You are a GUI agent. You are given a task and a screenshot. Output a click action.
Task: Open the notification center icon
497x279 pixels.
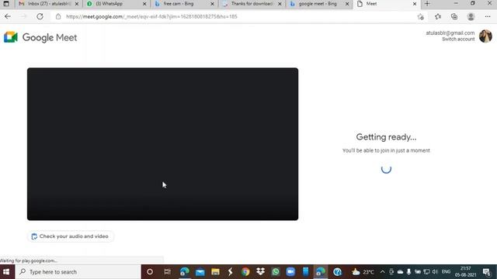(487, 272)
